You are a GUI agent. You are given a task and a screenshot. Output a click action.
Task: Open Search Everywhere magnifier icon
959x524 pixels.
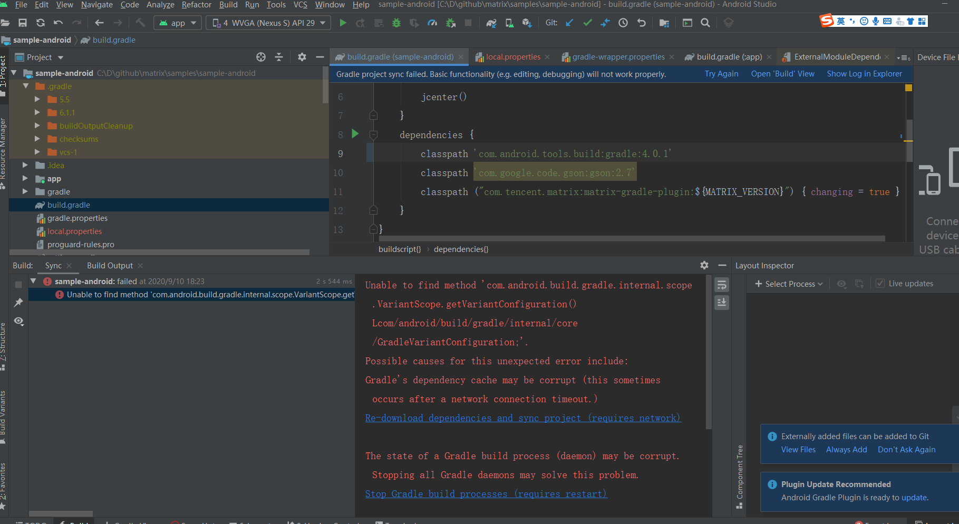point(705,23)
